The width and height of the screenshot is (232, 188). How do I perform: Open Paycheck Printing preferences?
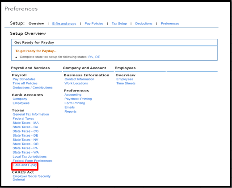coord(78,99)
